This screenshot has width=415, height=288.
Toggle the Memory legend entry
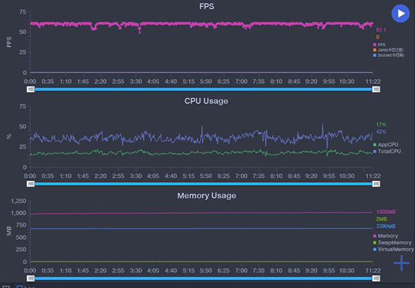(x=389, y=236)
